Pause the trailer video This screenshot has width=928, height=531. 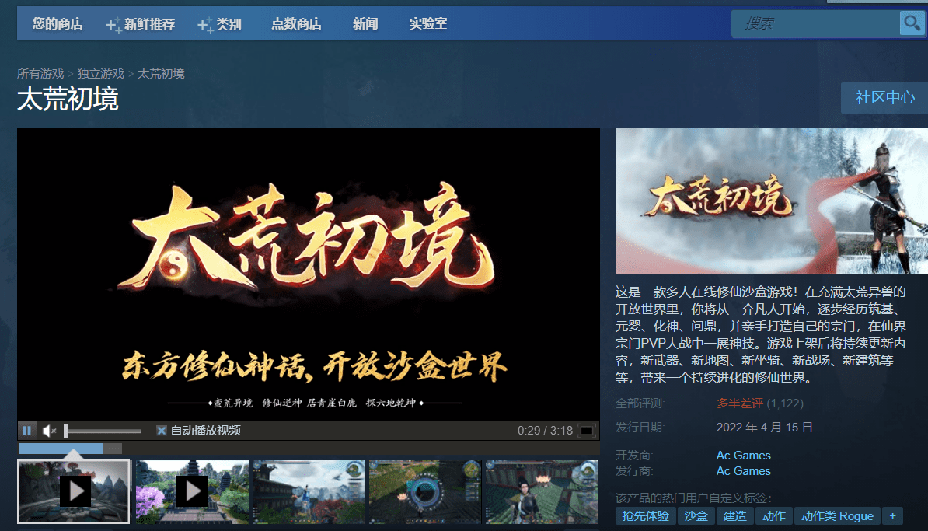pos(26,431)
